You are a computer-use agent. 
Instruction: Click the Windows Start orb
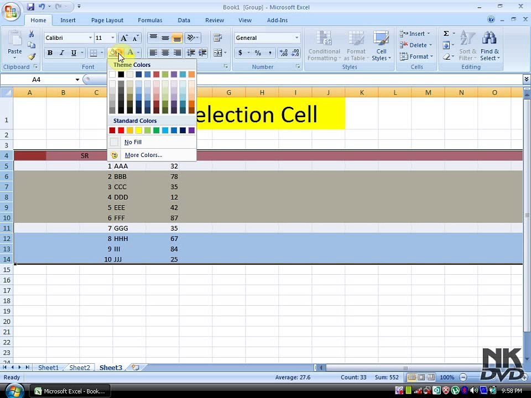click(13, 391)
